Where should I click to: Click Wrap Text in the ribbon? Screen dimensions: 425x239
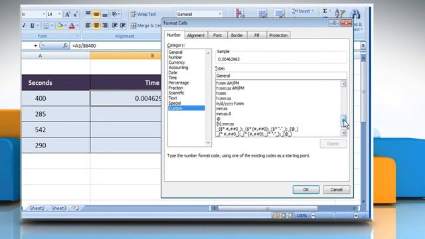143,14
